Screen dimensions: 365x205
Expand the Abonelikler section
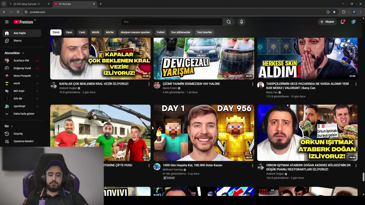(14, 53)
